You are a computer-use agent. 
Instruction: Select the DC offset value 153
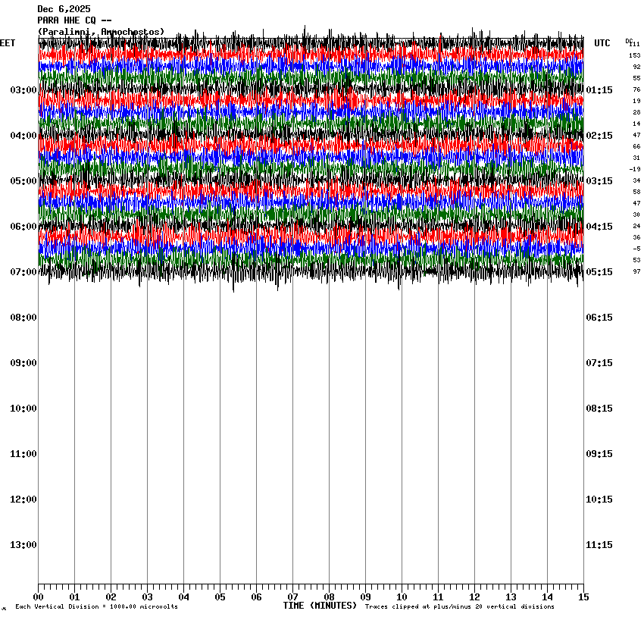click(634, 55)
